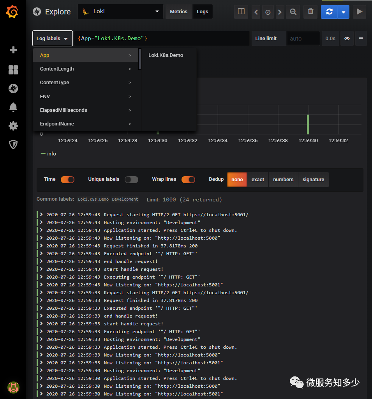
Task: Enable the Unique labels switch
Action: point(131,179)
